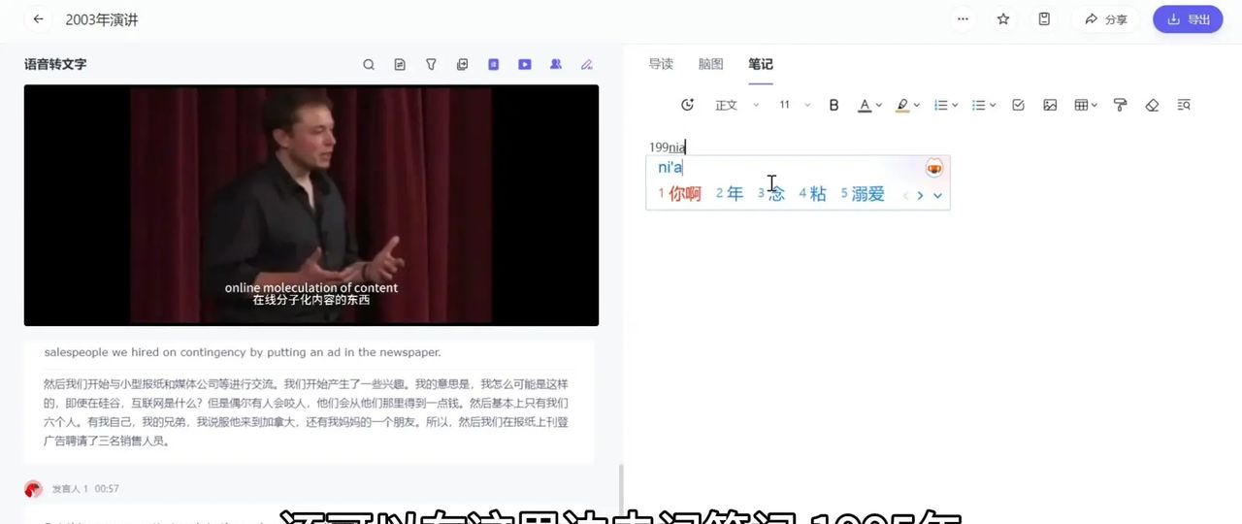Click the 分享 share button

point(1106,19)
